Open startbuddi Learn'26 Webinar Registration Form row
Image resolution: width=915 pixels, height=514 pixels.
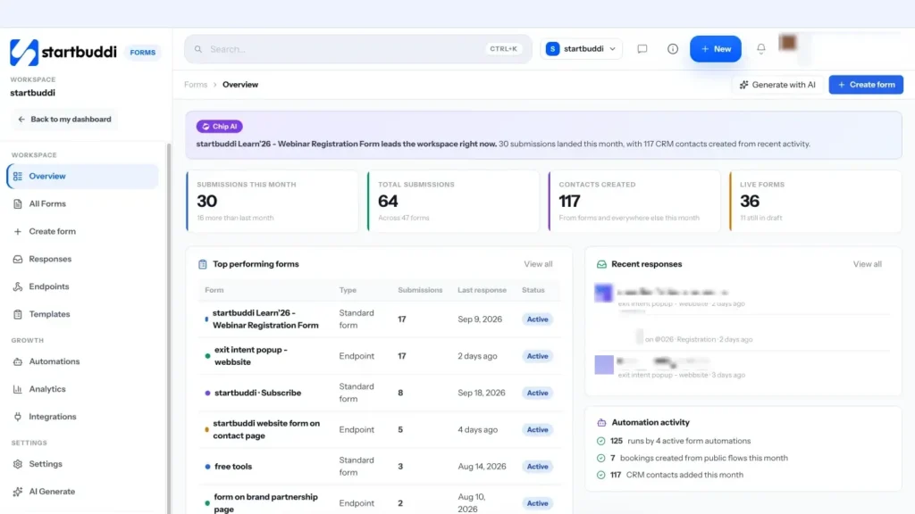tap(379, 319)
